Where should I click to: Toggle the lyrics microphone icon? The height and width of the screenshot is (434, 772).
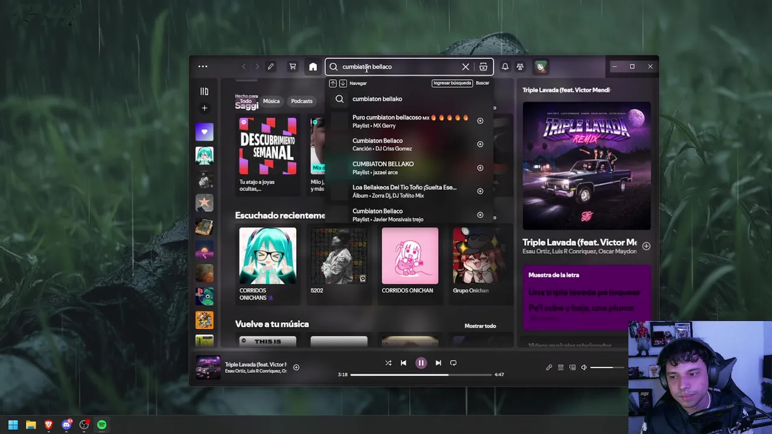click(x=549, y=368)
